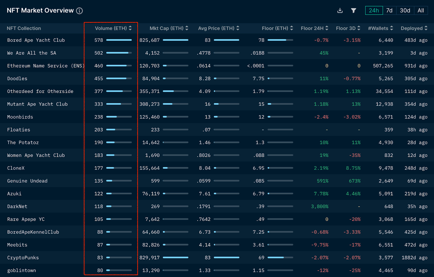Screen dimensions: 434x277
Task: Click Women Ape Floor 3D -35%
Action: 355,155
